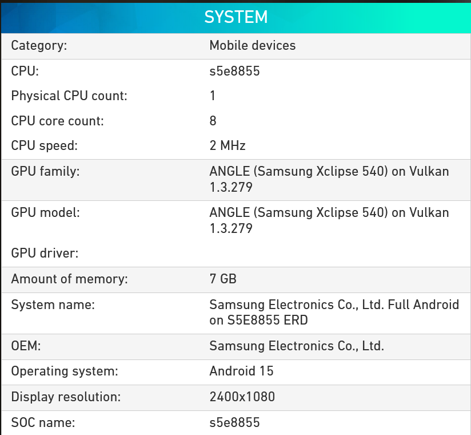The height and width of the screenshot is (435, 471).
Task: Click the Mobile devices value
Action: pyautogui.click(x=253, y=45)
